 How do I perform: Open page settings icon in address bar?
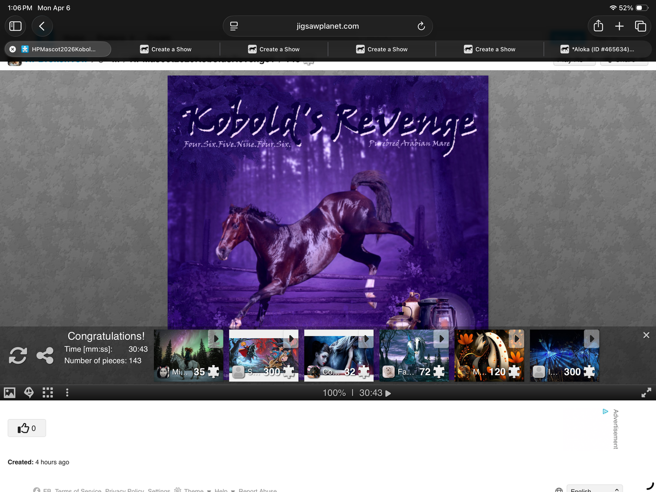pos(234,26)
